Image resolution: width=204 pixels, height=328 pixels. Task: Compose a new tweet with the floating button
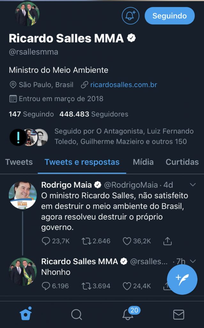coord(182,279)
